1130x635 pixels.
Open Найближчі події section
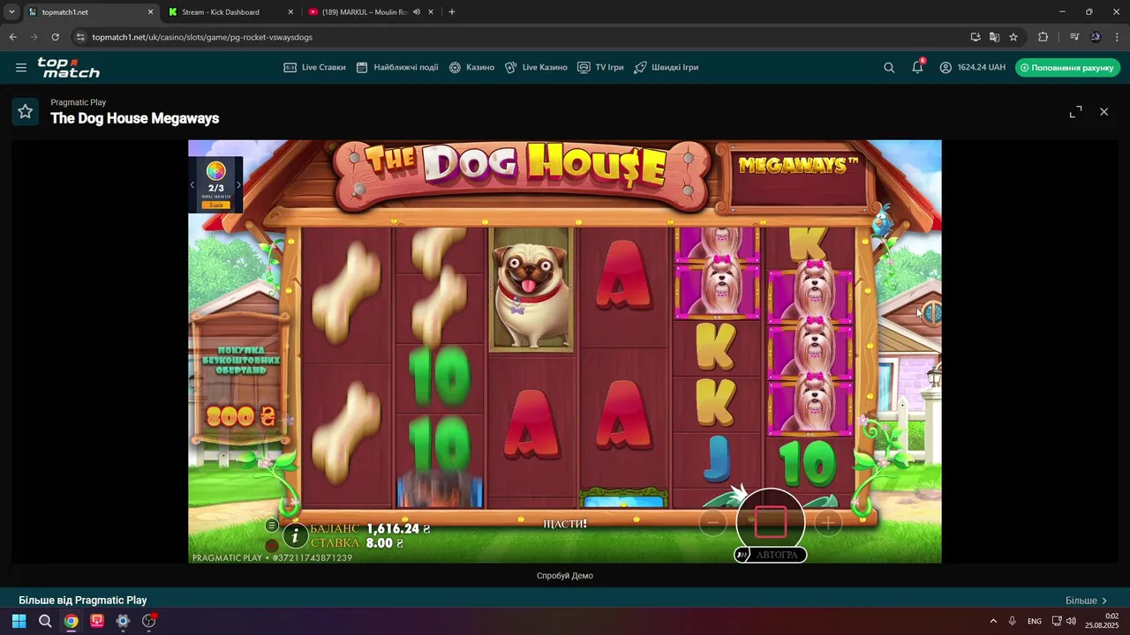click(397, 67)
